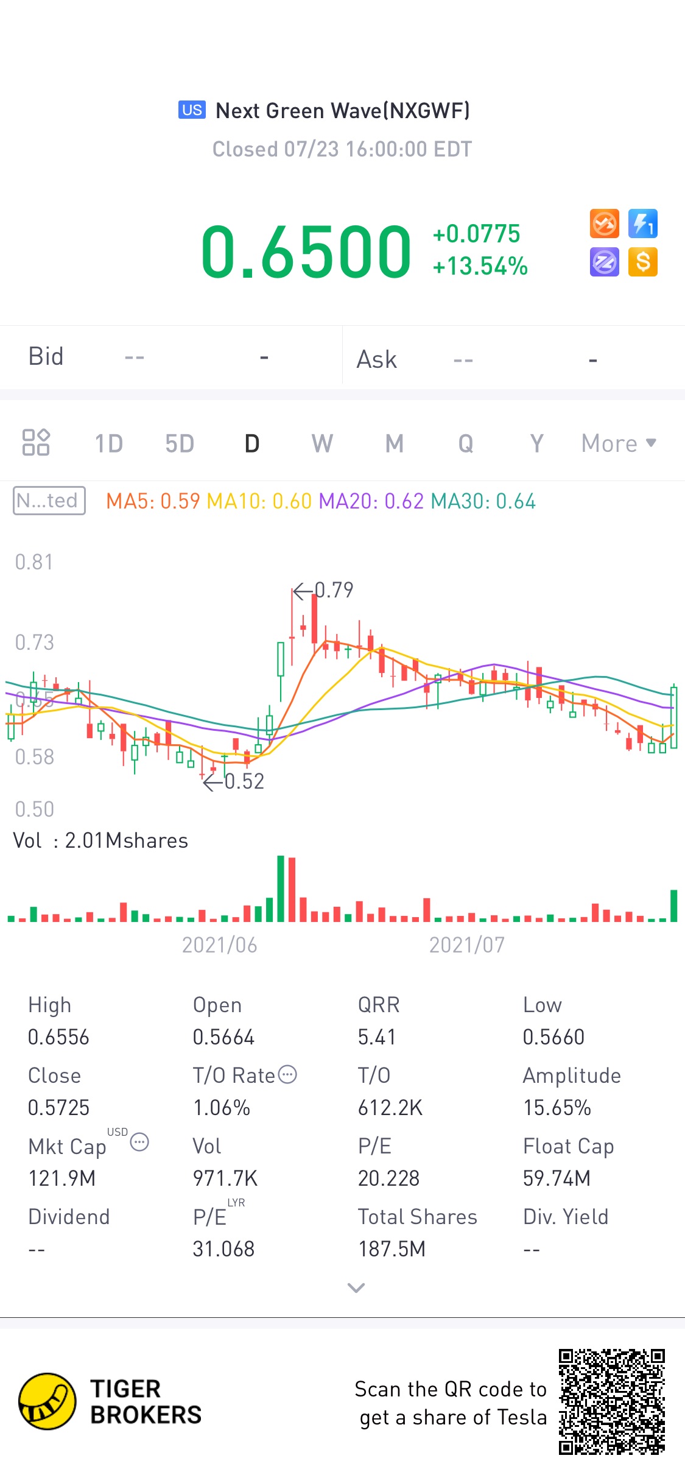Tap the blue lightning bolt icon
Image resolution: width=685 pixels, height=1475 pixels.
pos(643,224)
